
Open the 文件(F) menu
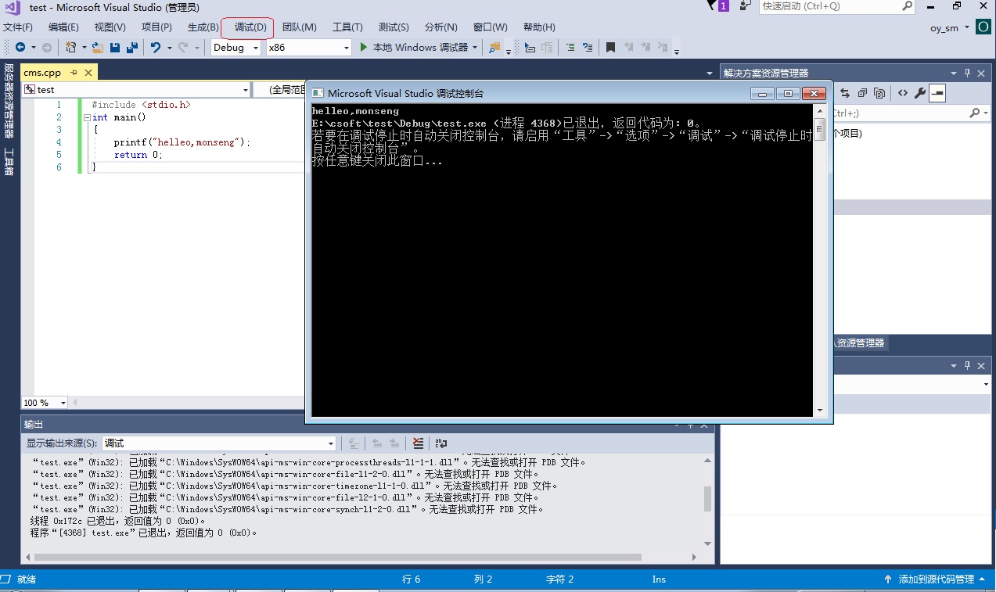[x=18, y=27]
